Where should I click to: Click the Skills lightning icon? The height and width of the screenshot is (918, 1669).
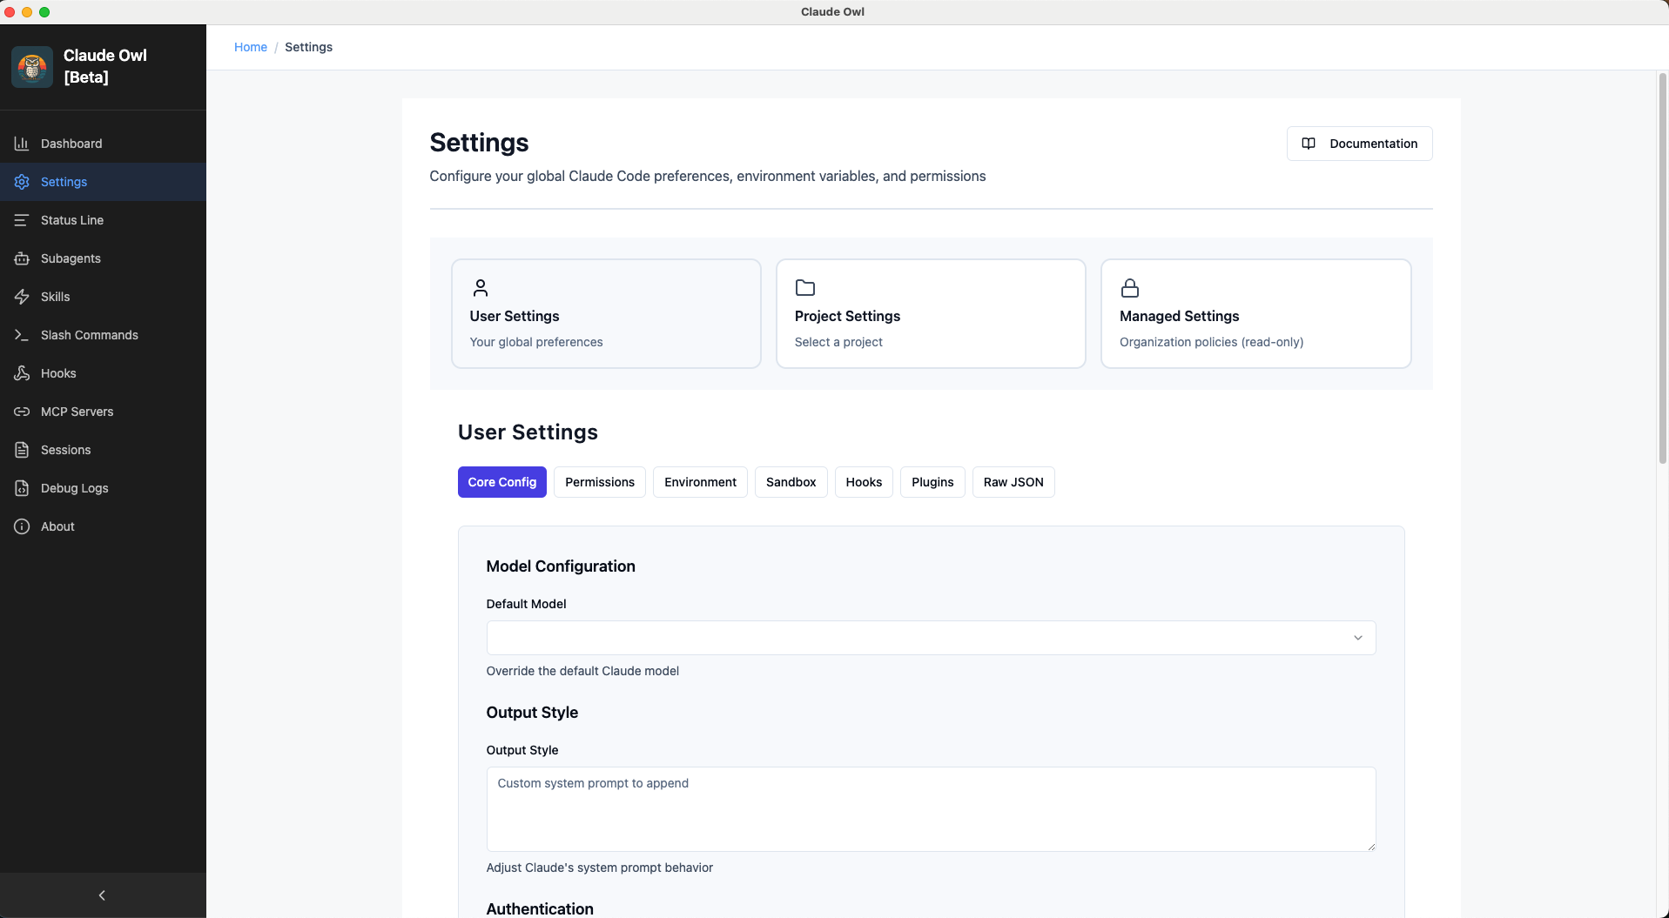point(22,297)
